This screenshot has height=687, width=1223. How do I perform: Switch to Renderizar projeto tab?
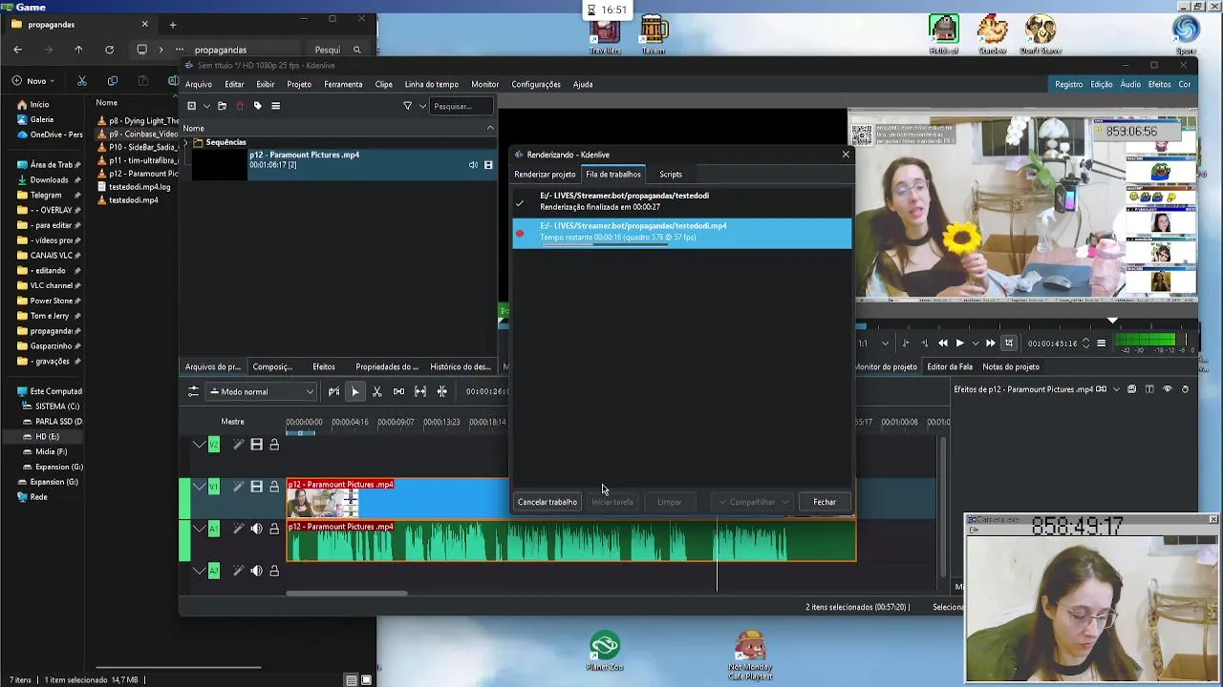coord(545,175)
